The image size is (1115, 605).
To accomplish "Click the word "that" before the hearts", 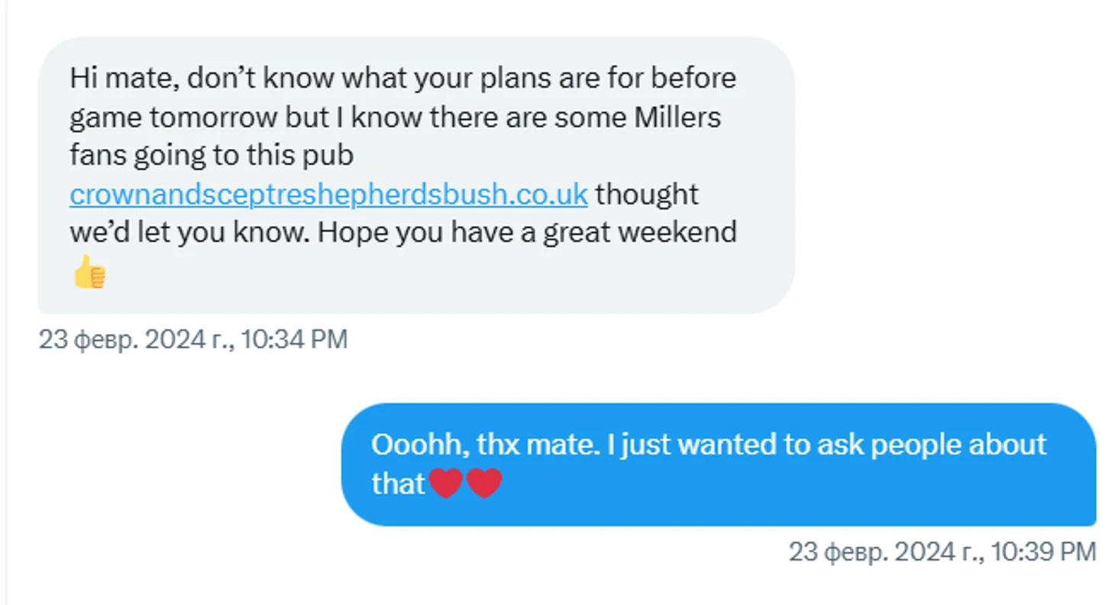I will [397, 484].
